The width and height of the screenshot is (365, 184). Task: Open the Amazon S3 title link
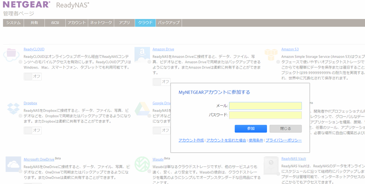coord(290,49)
